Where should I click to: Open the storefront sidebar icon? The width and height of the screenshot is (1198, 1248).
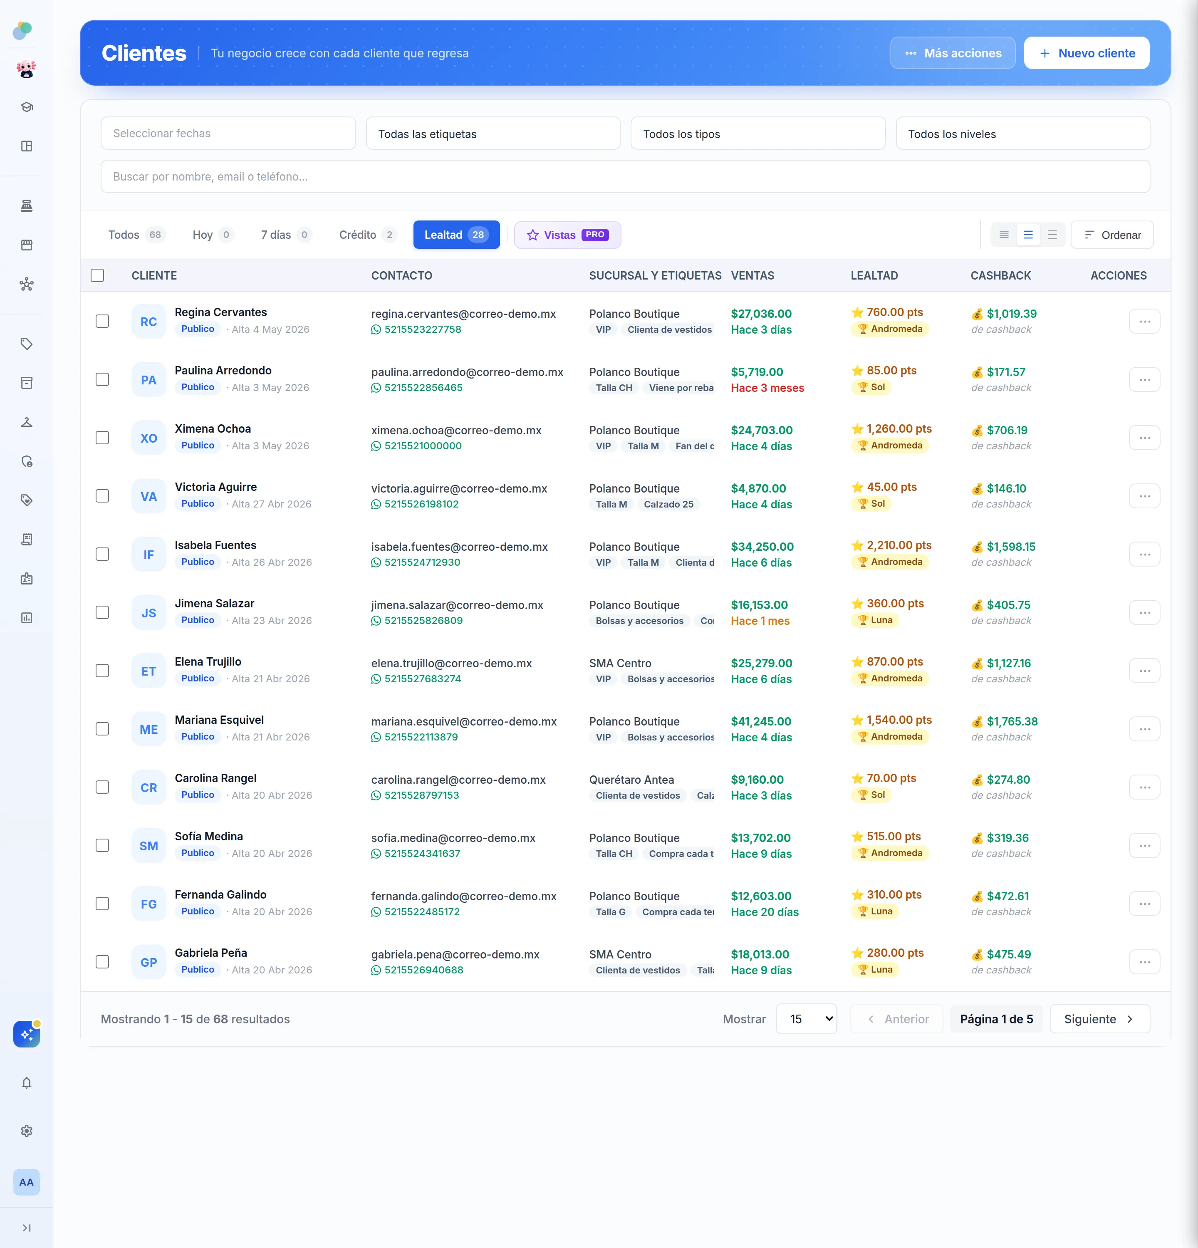tap(27, 245)
